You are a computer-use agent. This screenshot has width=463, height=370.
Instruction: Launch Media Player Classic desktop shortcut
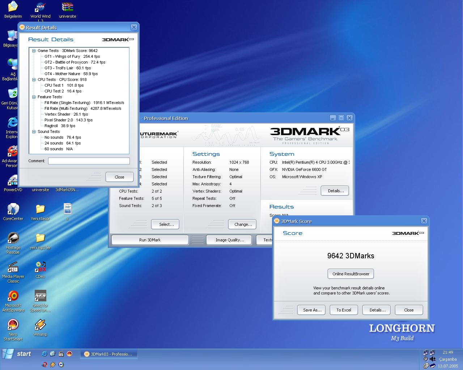click(x=13, y=272)
